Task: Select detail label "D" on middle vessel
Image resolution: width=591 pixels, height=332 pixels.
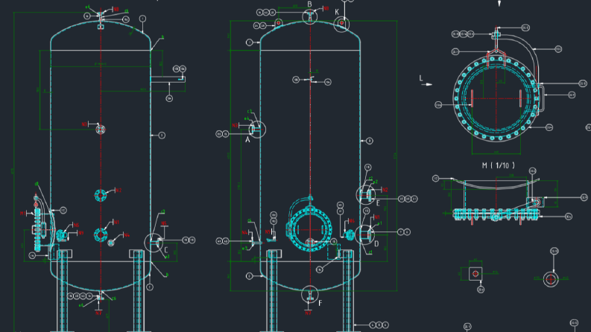Action: coord(376,244)
